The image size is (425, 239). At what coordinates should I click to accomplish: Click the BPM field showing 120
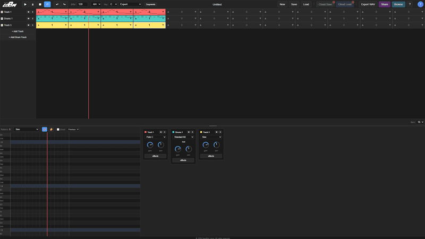(82, 4)
